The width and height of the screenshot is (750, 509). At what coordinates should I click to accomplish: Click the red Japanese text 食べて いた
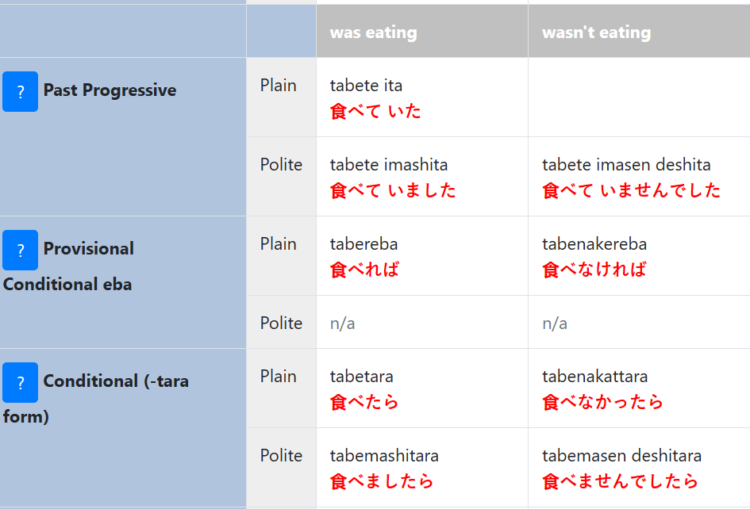(375, 111)
